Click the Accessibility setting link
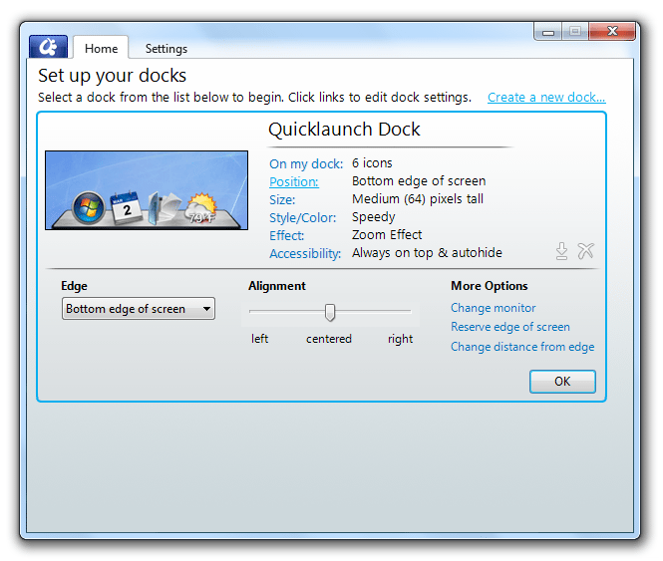Screen dimensions: 663x561 click(305, 254)
